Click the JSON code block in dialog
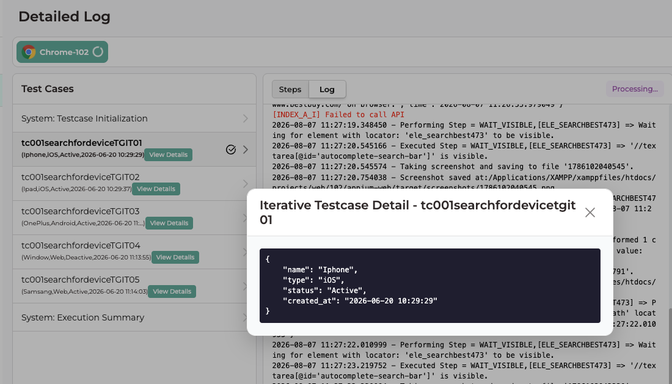Screen dimensions: 672x384 coord(430,286)
